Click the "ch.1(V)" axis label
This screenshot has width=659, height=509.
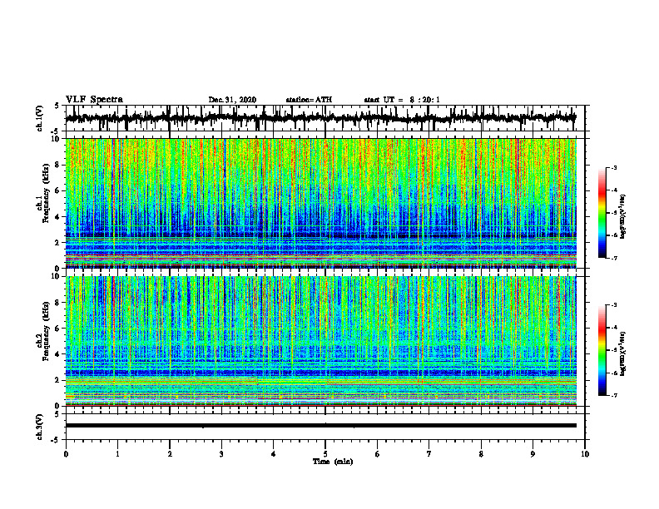pyautogui.click(x=40, y=118)
